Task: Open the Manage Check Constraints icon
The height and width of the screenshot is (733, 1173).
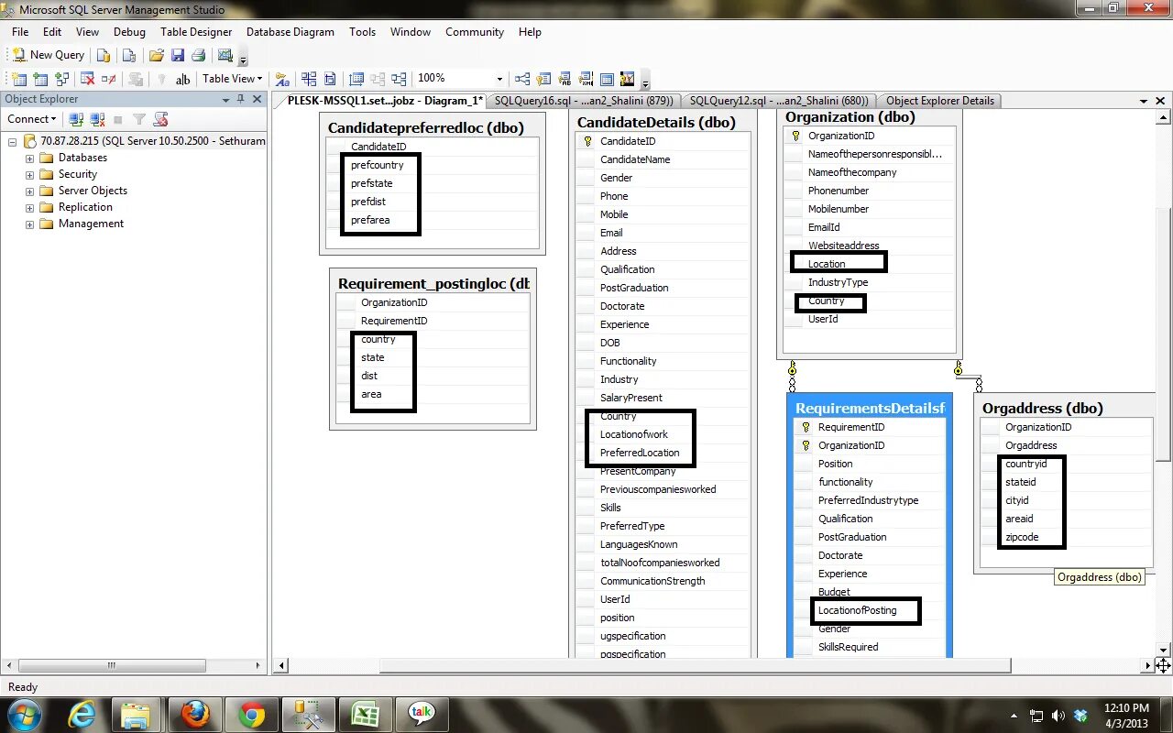Action: coord(607,79)
